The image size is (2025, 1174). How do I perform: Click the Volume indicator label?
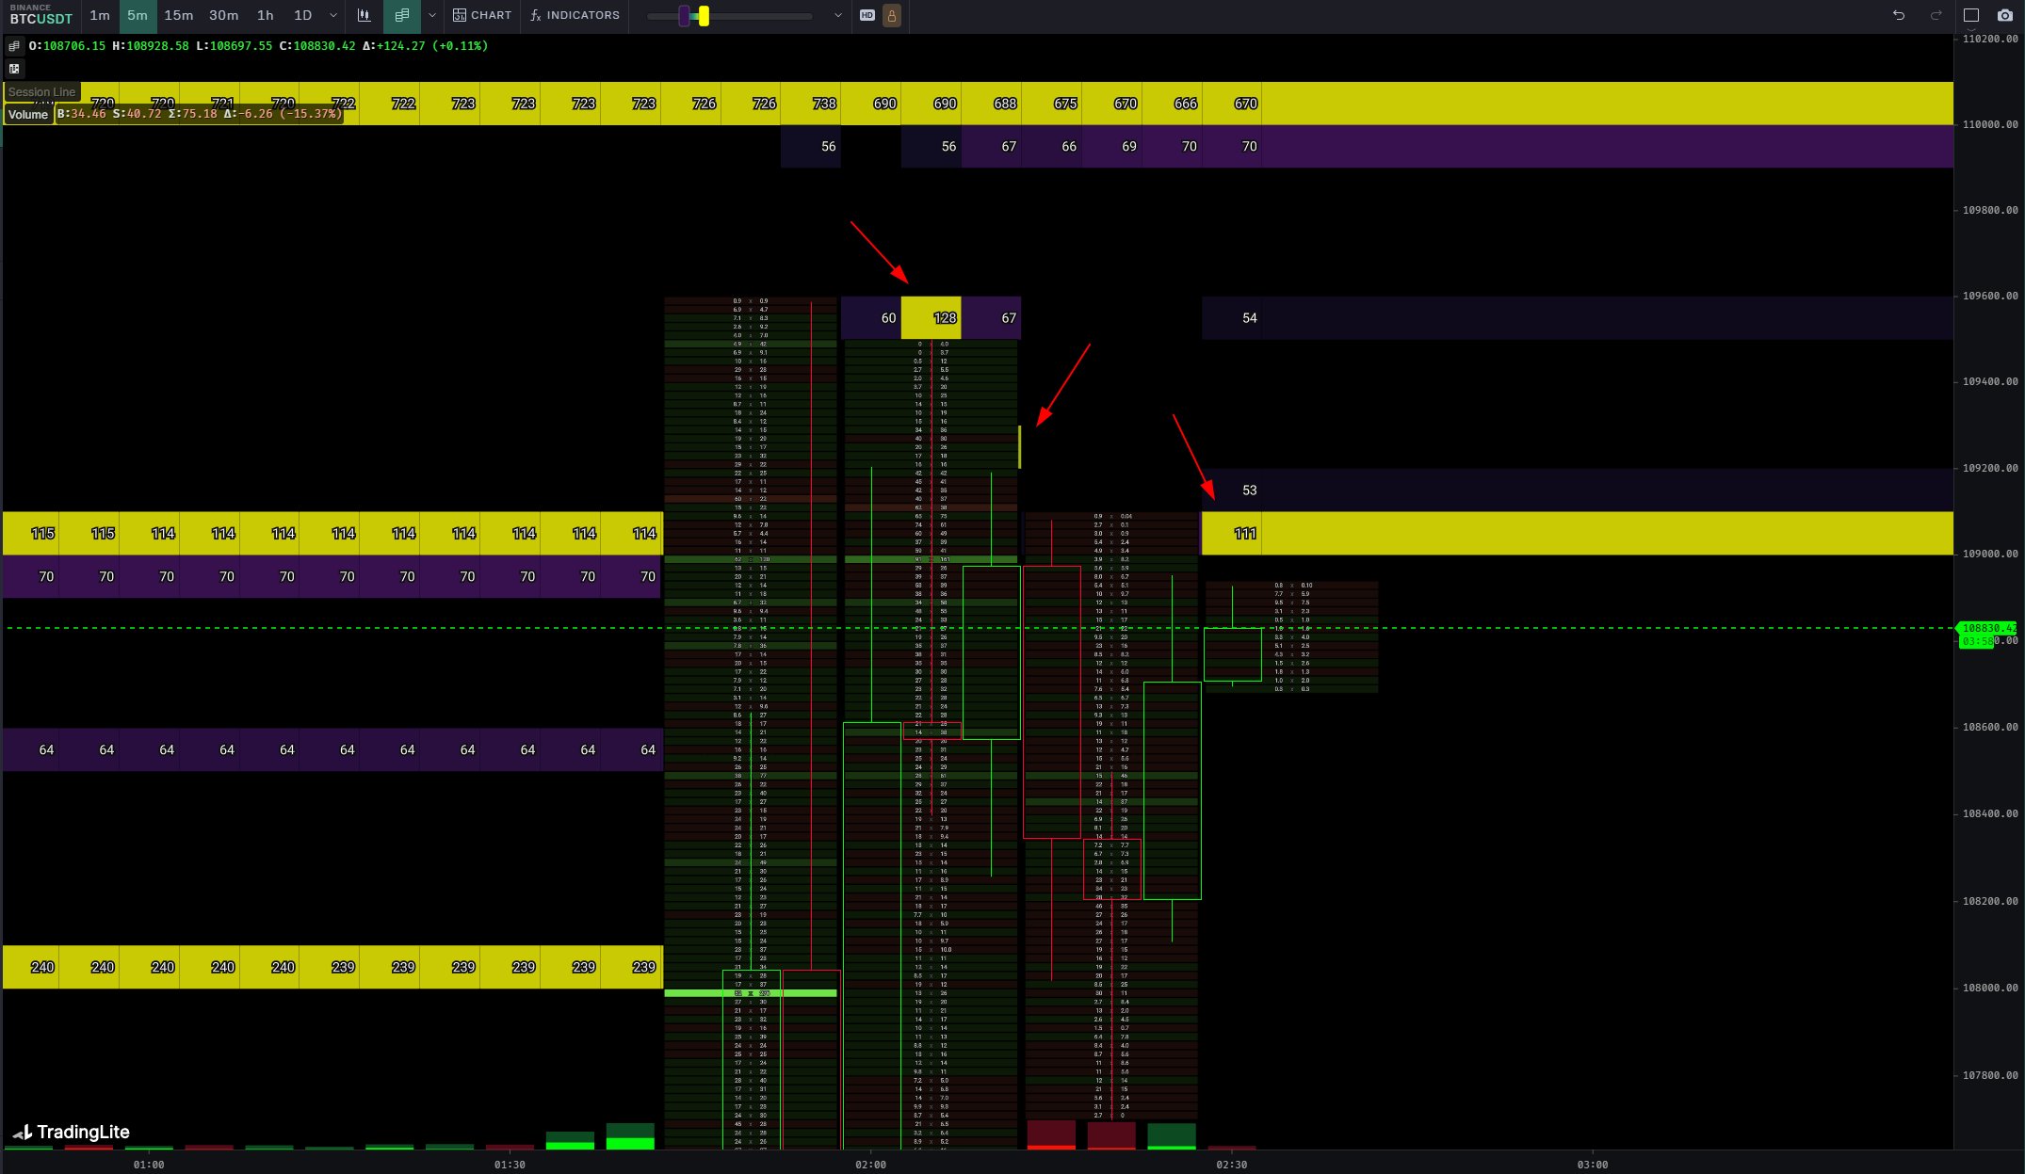[x=27, y=115]
